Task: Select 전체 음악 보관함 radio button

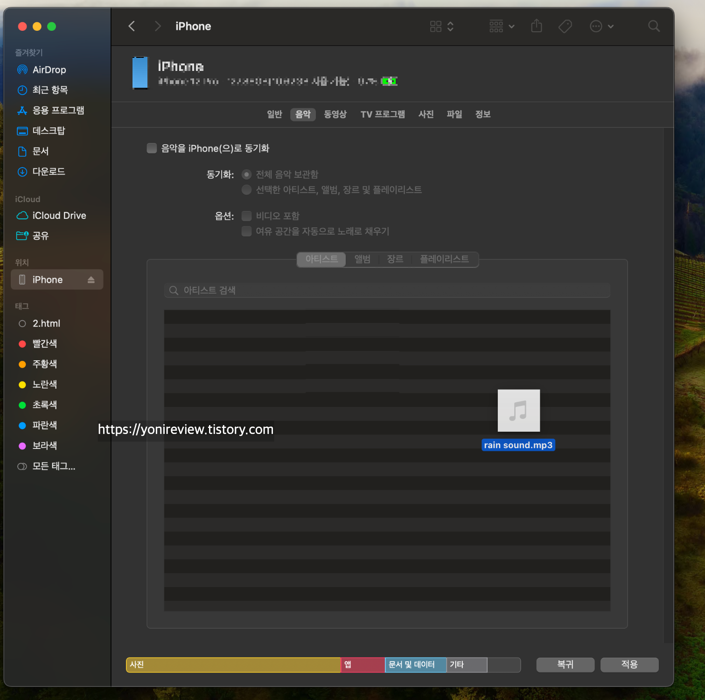Action: pos(247,175)
